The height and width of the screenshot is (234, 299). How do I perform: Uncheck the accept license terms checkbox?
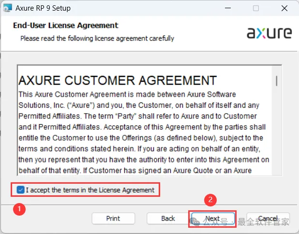(x=20, y=190)
